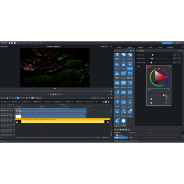Select the hand icon effect tile

tap(130, 74)
